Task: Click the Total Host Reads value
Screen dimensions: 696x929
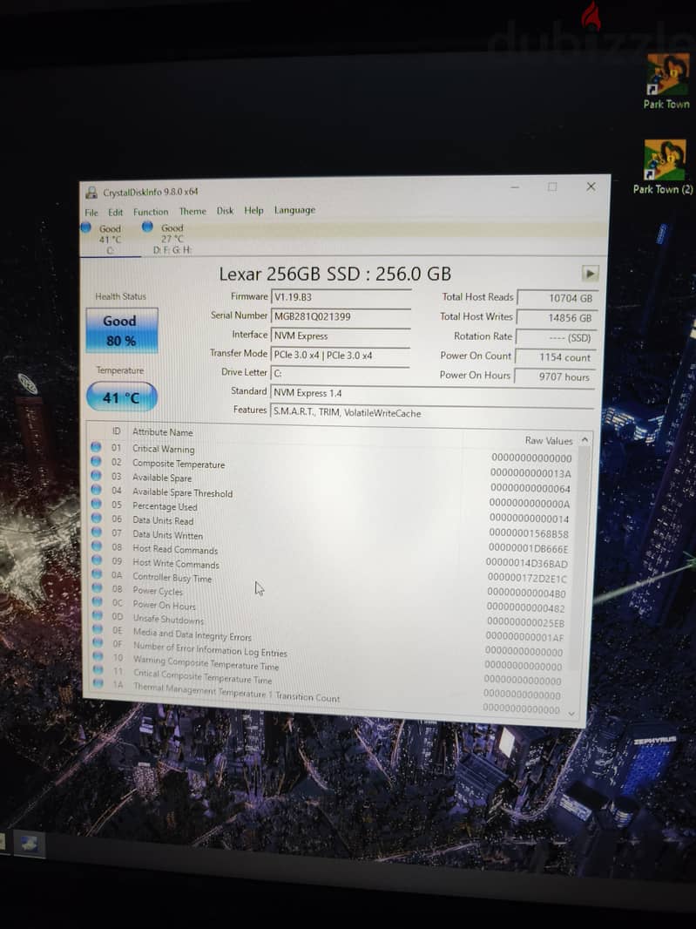Action: [x=557, y=298]
